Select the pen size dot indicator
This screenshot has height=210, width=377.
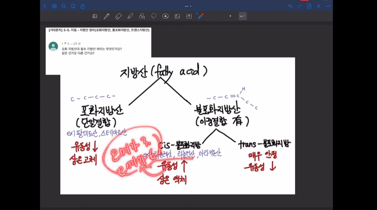click(230, 16)
